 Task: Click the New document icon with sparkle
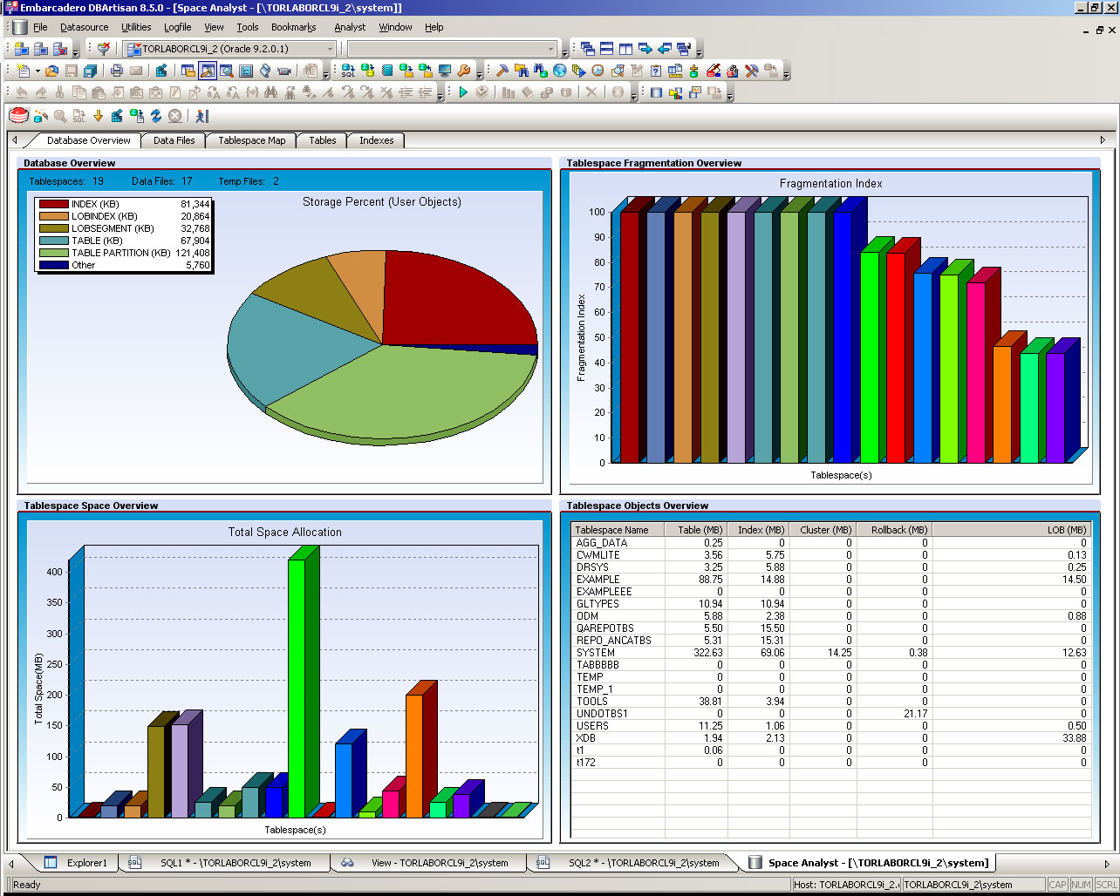pyautogui.click(x=24, y=71)
